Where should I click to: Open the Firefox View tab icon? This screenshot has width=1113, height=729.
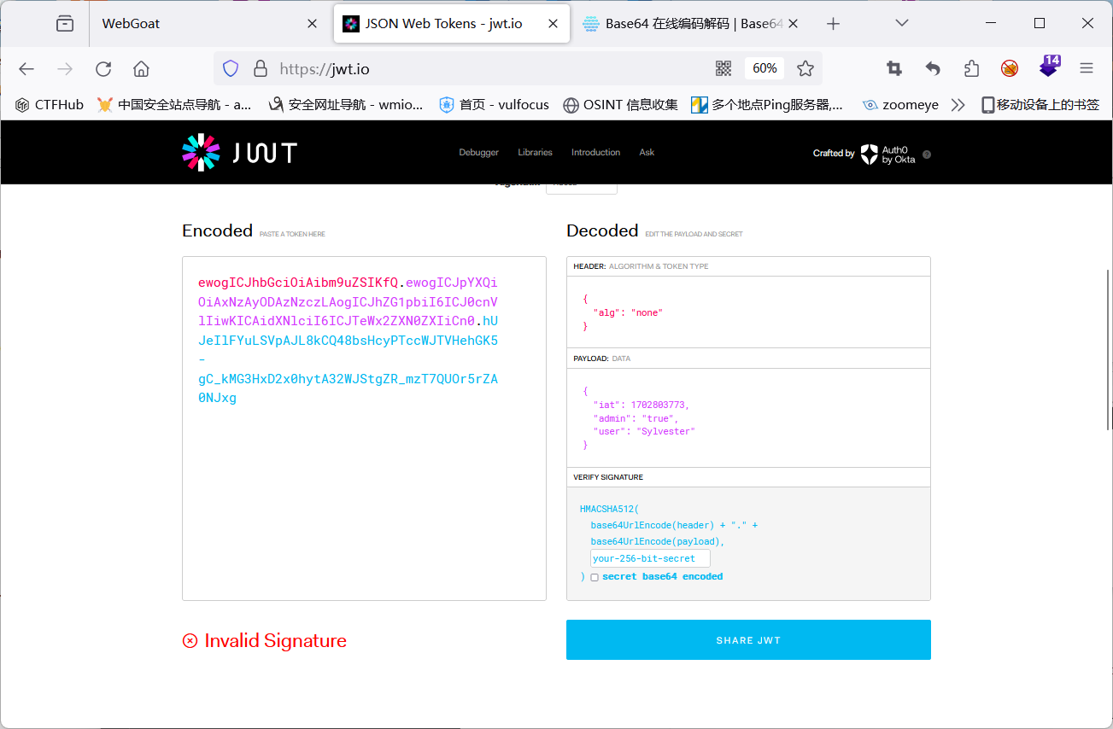pyautogui.click(x=65, y=24)
